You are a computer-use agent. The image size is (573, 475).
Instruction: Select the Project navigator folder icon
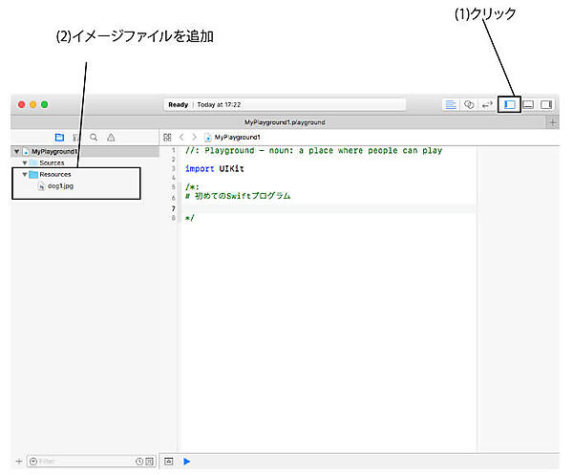click(59, 138)
